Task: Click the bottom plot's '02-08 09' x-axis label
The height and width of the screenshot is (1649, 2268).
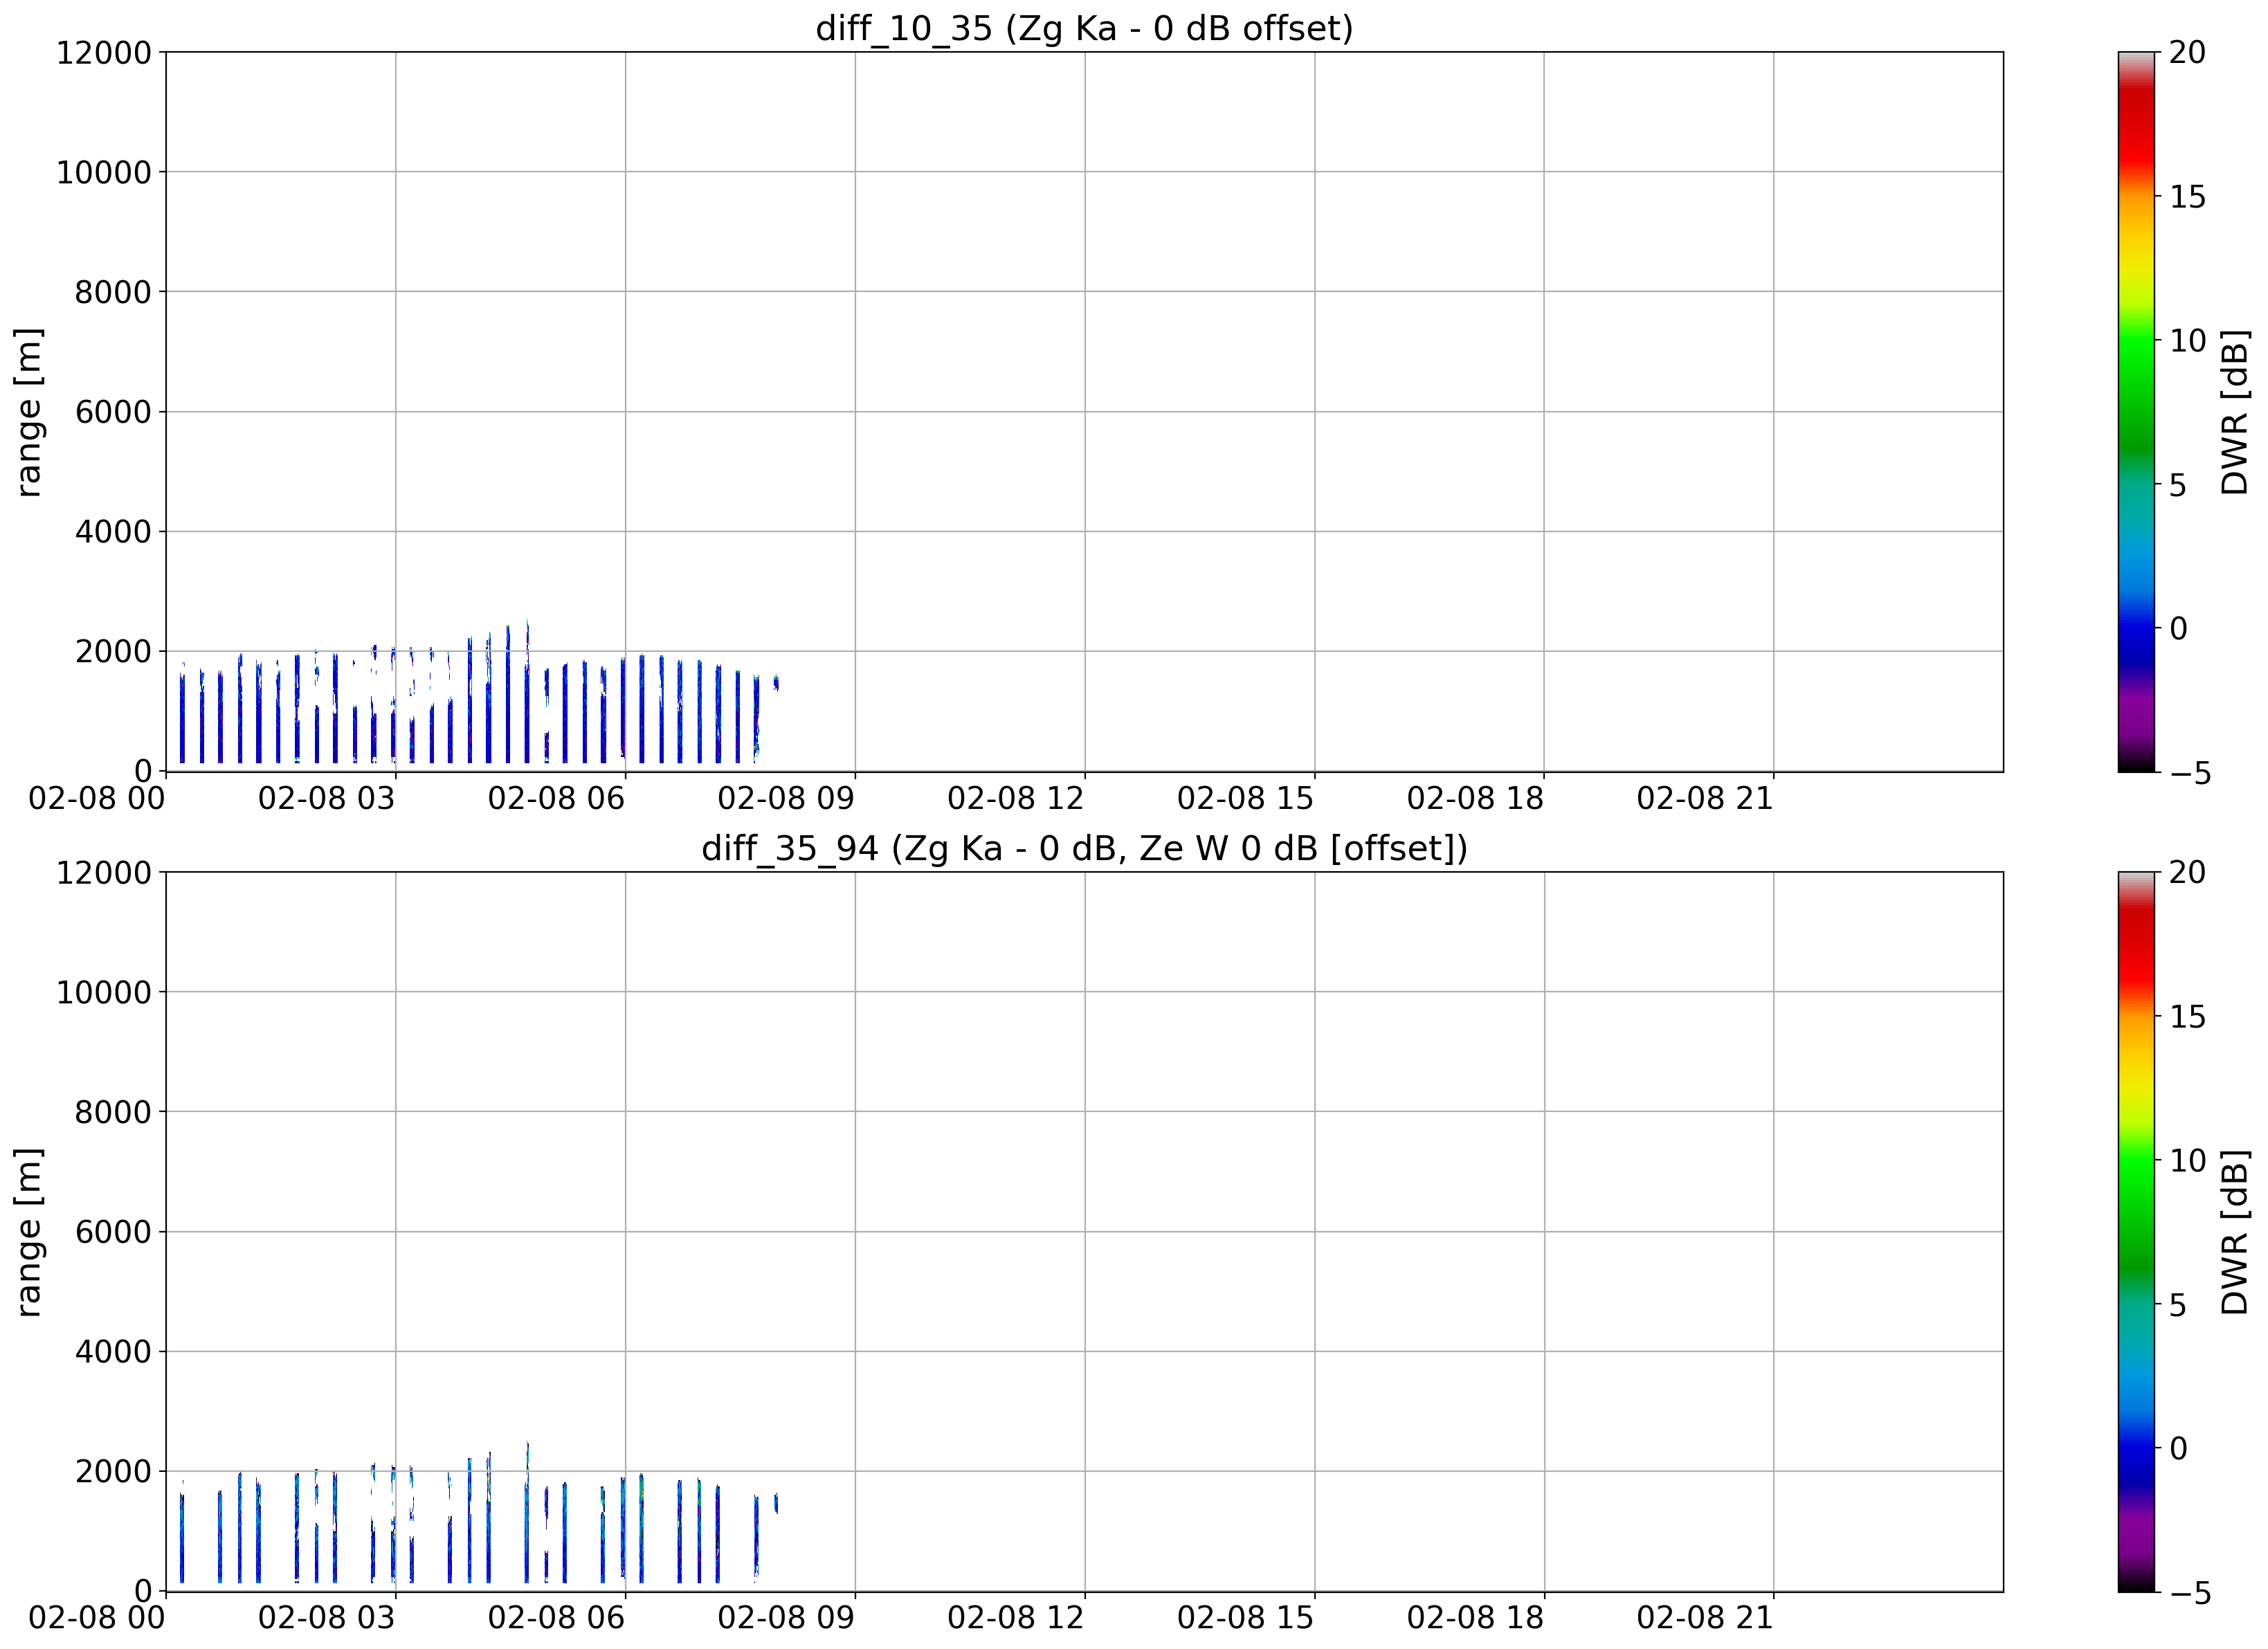Action: coord(786,1618)
